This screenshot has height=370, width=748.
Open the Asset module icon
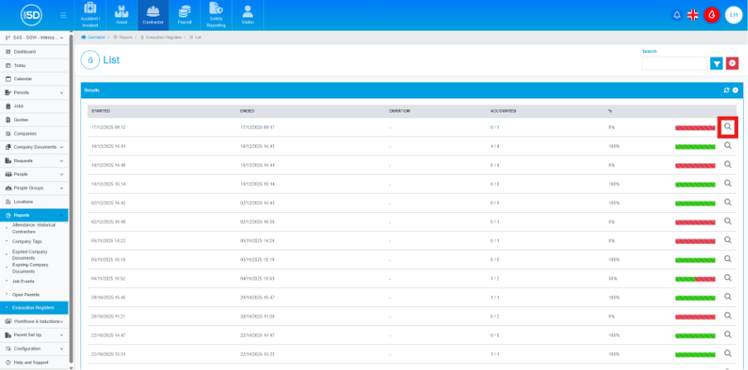[121, 14]
